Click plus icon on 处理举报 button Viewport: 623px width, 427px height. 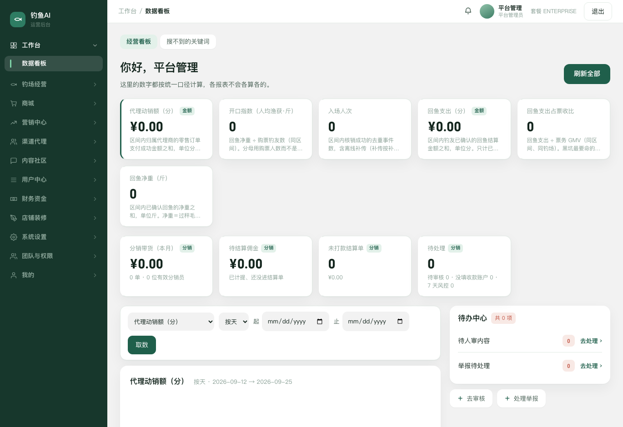click(507, 398)
